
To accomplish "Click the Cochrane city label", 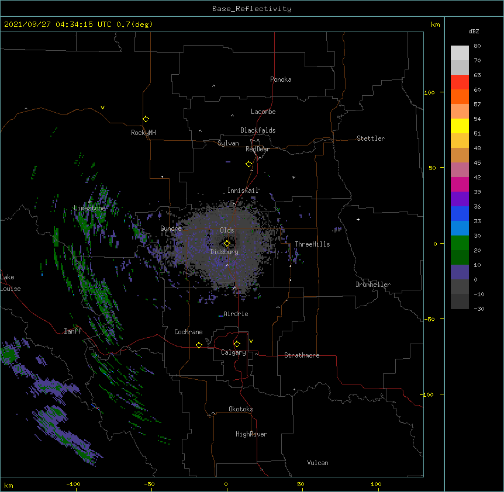I will 188,332.
